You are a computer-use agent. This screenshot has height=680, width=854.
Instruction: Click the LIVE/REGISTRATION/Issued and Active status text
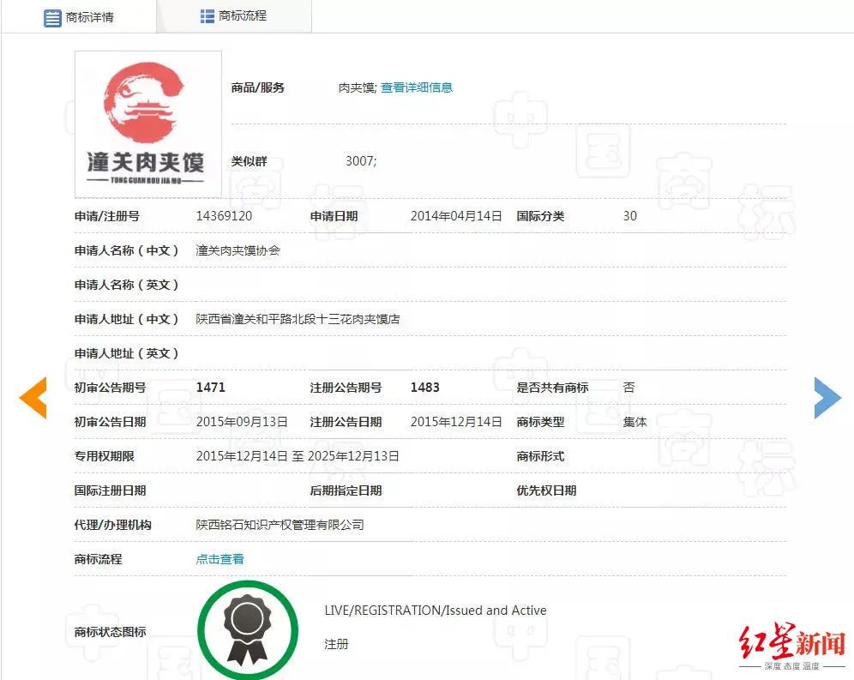pos(435,611)
